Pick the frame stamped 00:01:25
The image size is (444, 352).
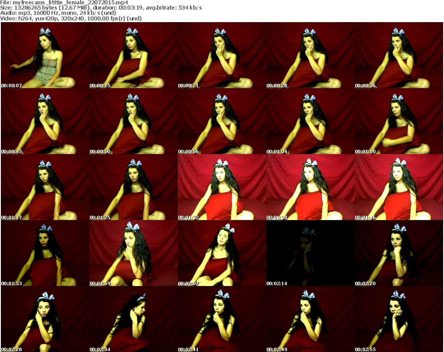(134, 187)
